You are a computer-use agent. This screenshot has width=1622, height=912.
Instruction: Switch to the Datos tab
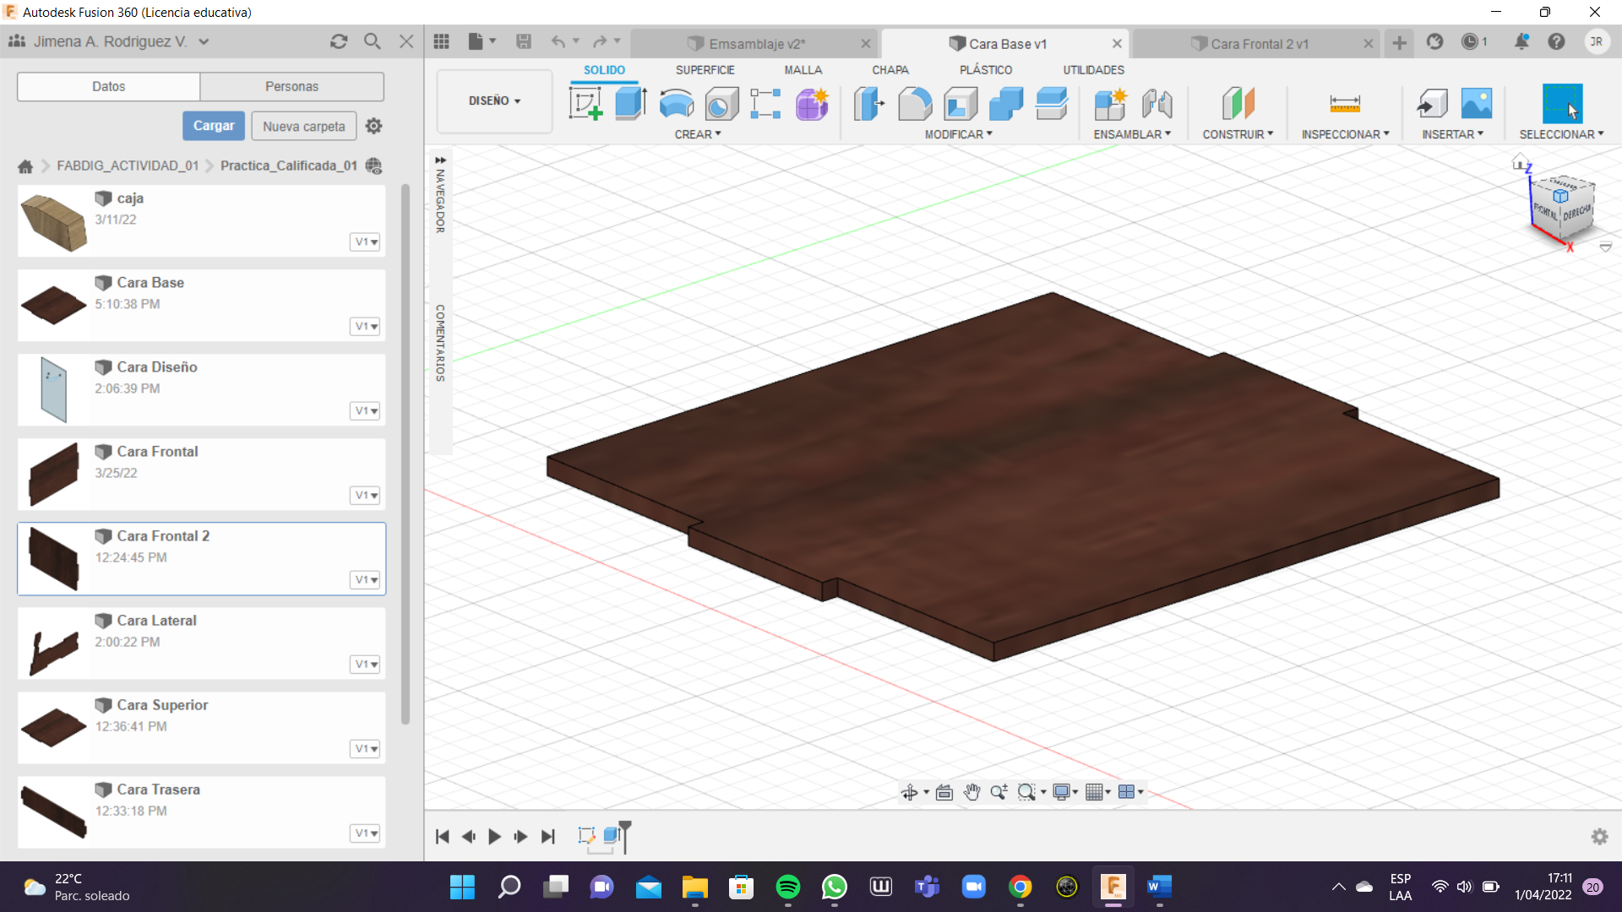tap(108, 86)
